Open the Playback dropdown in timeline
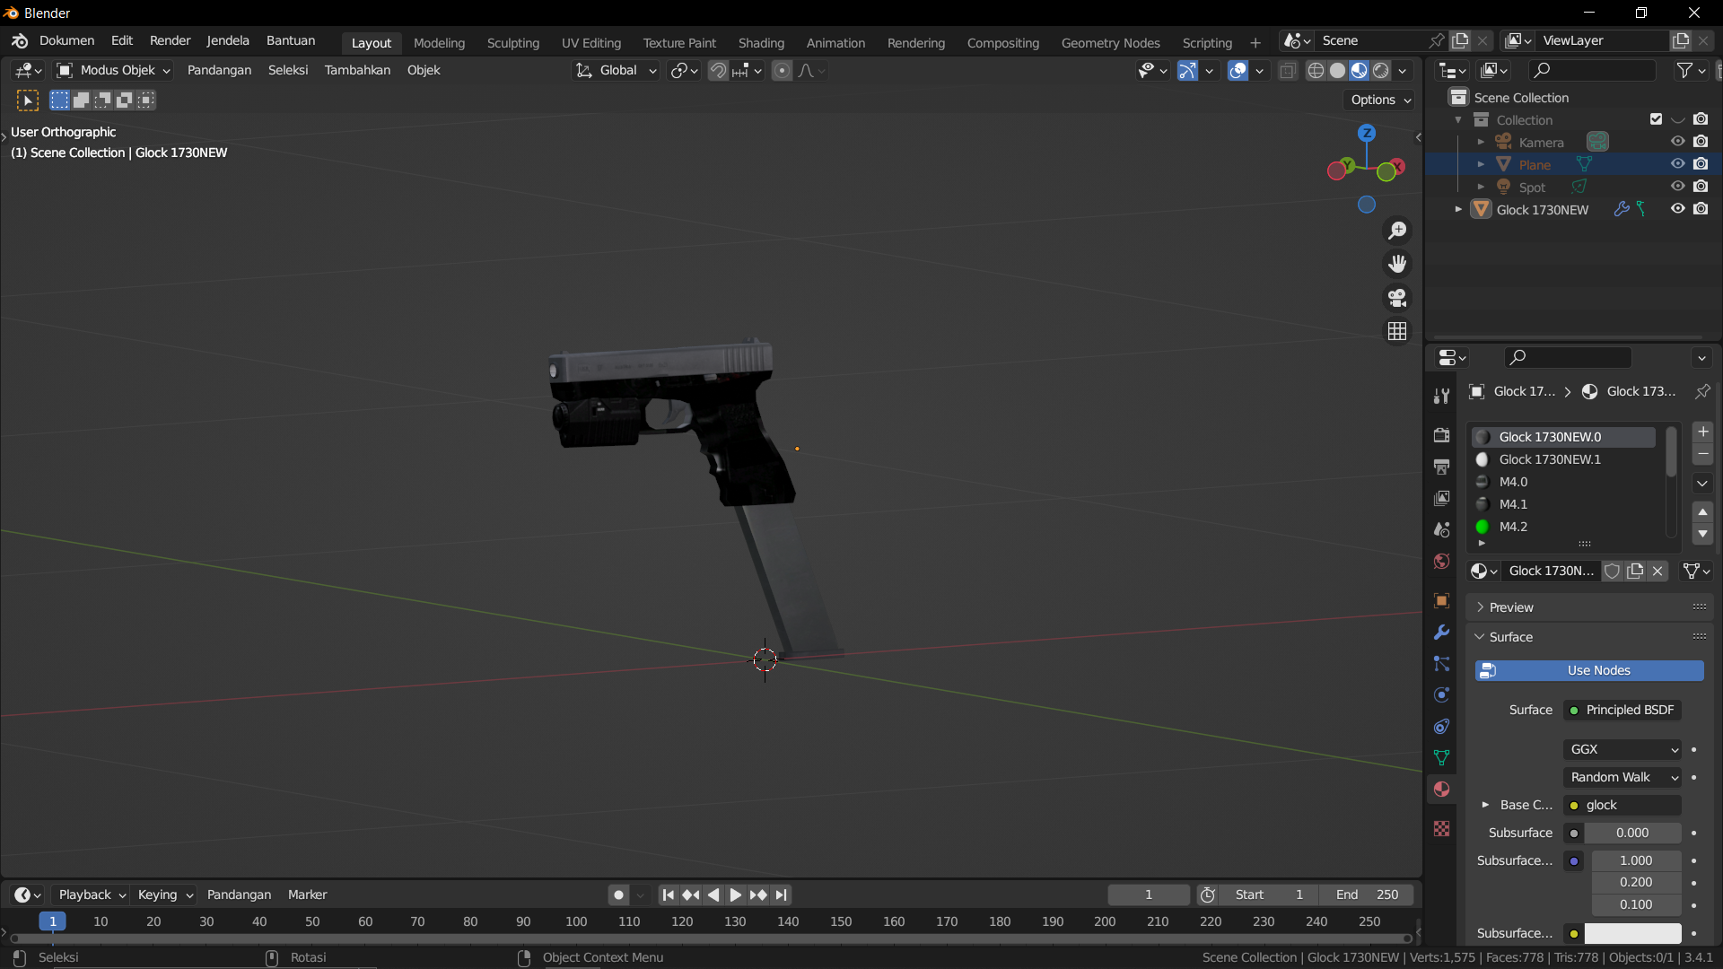The image size is (1723, 969). tap(92, 895)
